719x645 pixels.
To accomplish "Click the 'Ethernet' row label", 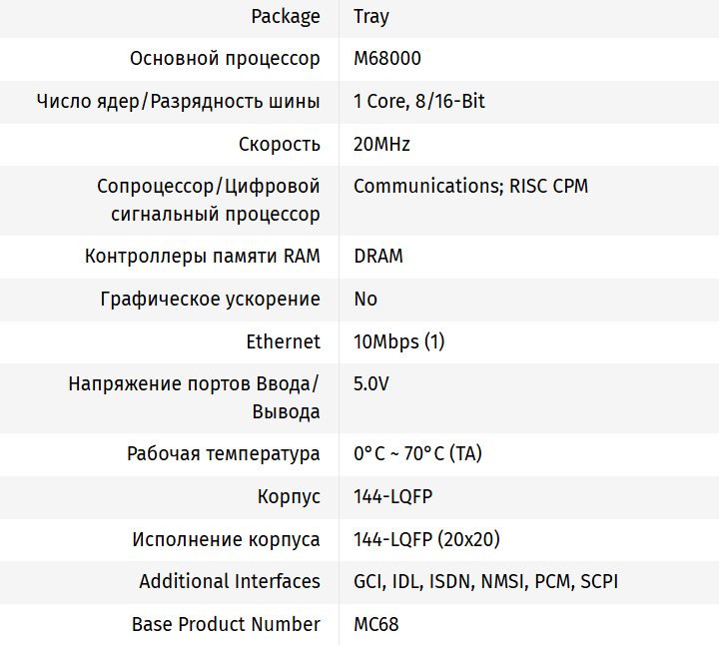I will [x=283, y=342].
